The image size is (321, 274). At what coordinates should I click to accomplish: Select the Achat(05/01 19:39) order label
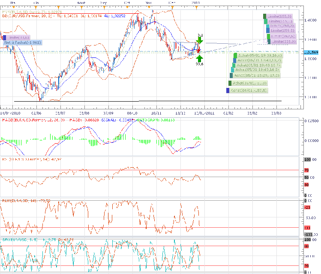tap(259, 56)
